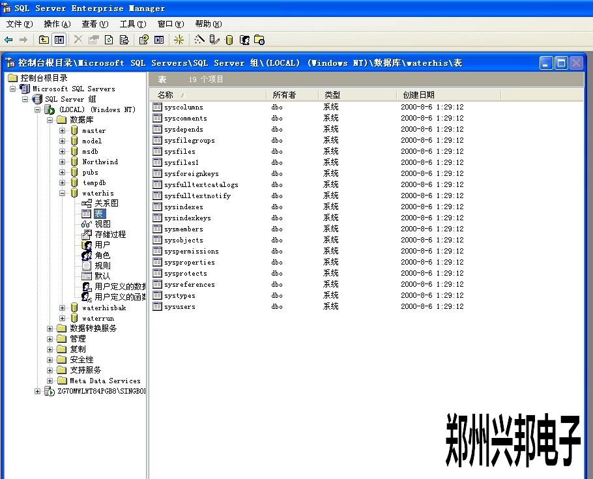Image resolution: width=593 pixels, height=479 pixels.
Task: Sort the table list by 名称 column
Action: point(208,95)
